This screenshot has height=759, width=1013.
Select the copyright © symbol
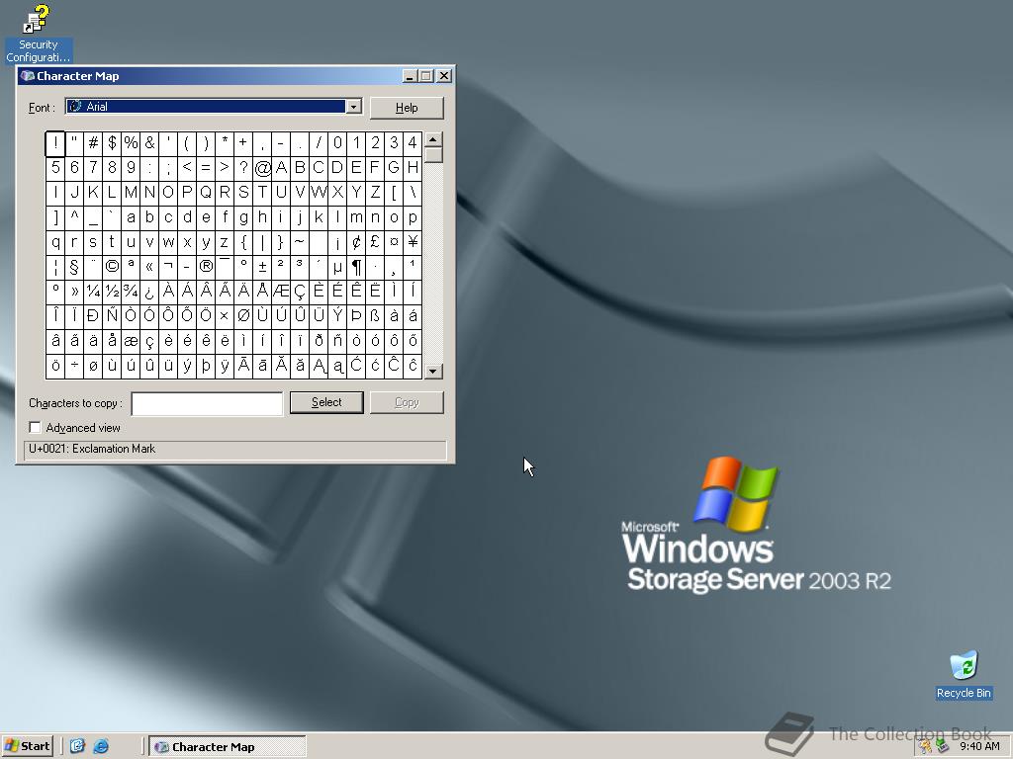pos(112,267)
